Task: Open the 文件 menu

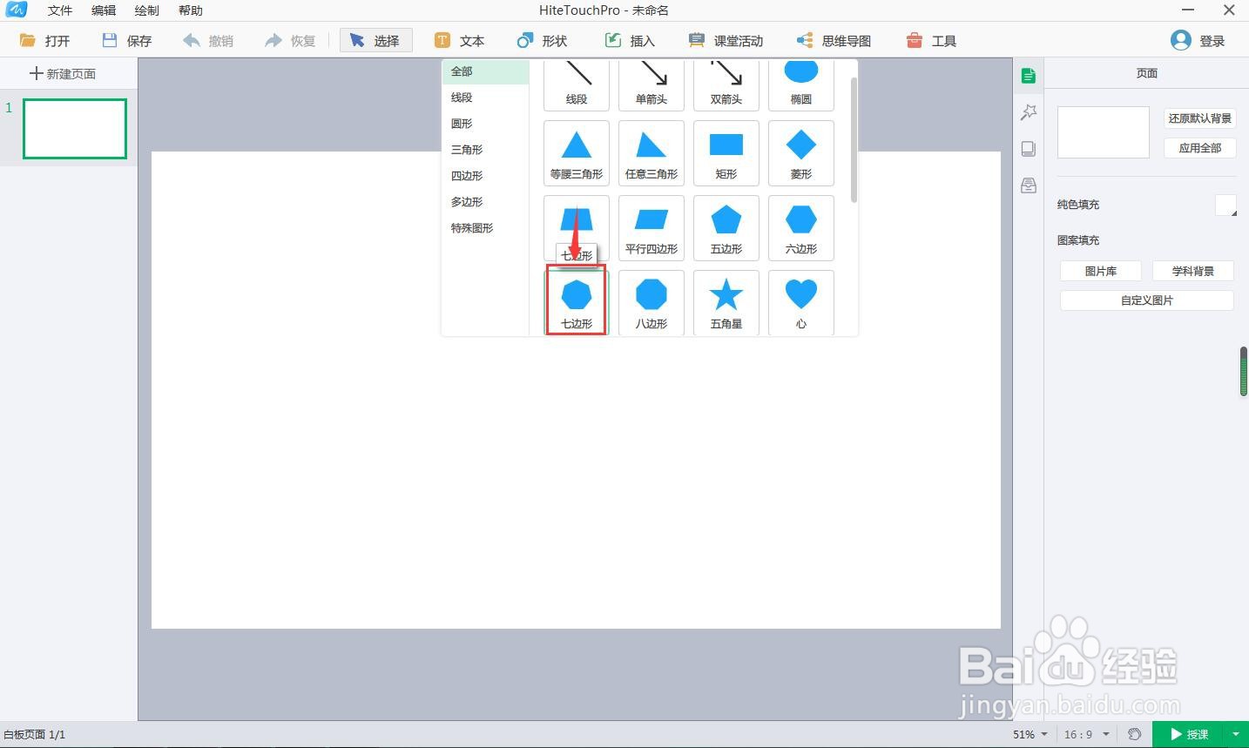Action: click(60, 10)
